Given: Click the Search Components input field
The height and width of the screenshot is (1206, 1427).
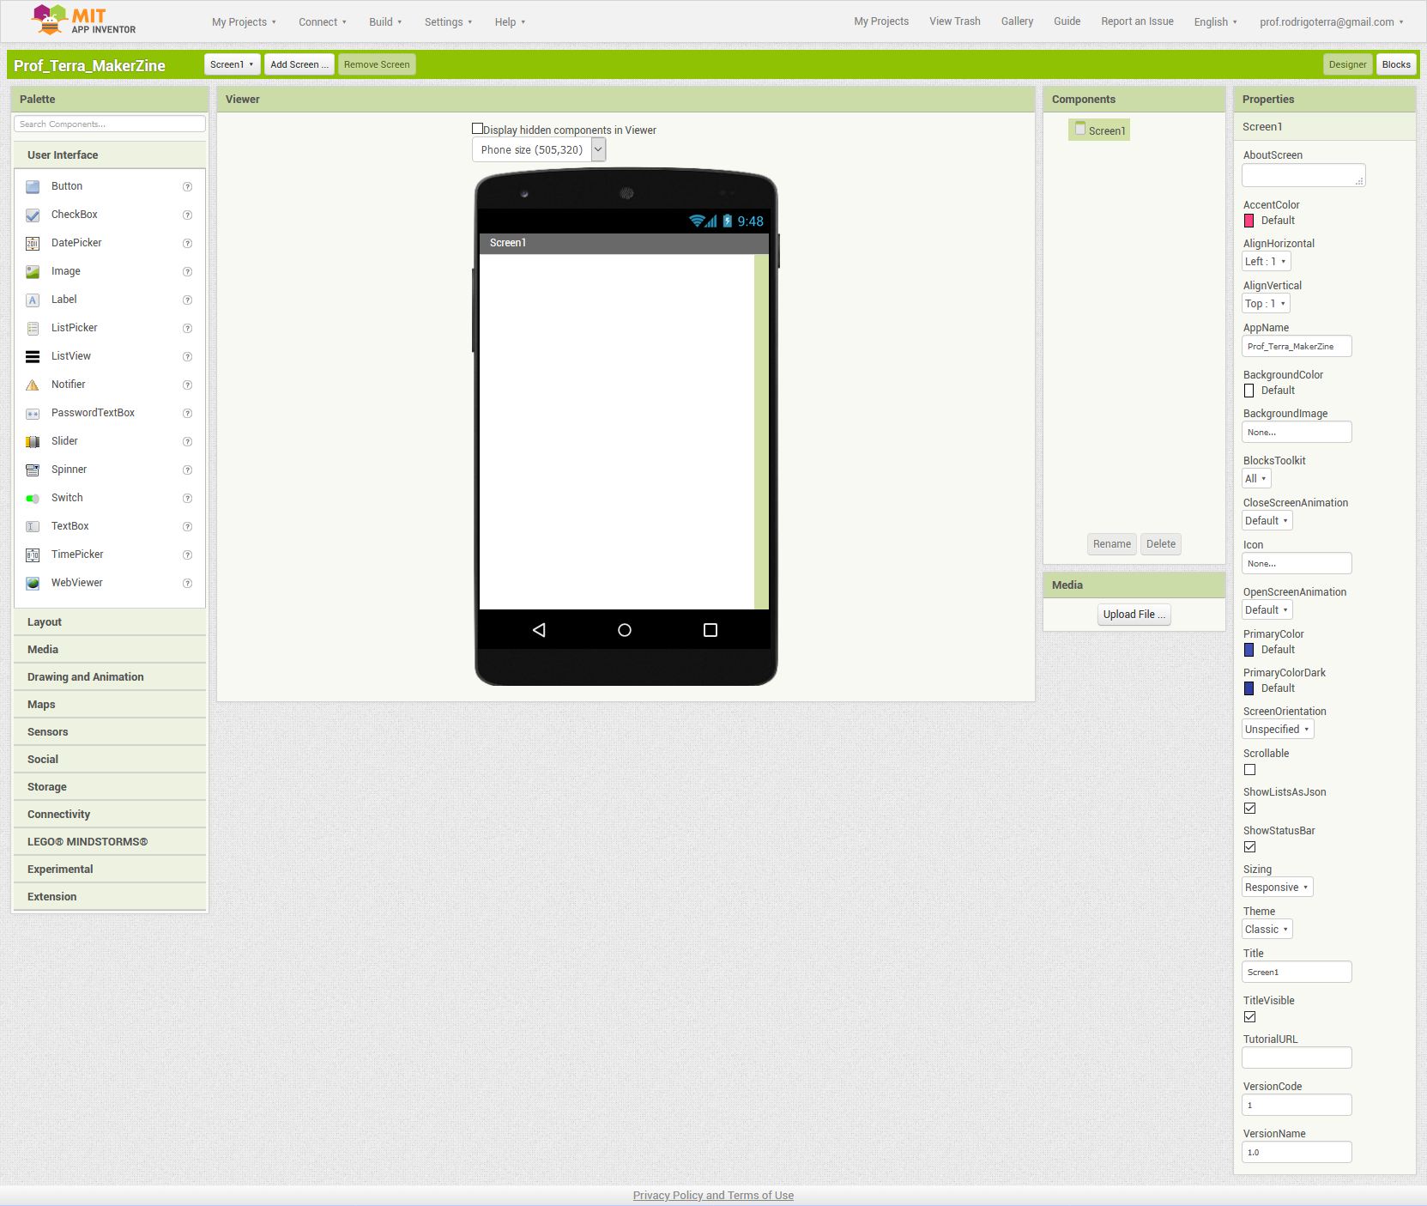Looking at the screenshot, I should tap(110, 124).
